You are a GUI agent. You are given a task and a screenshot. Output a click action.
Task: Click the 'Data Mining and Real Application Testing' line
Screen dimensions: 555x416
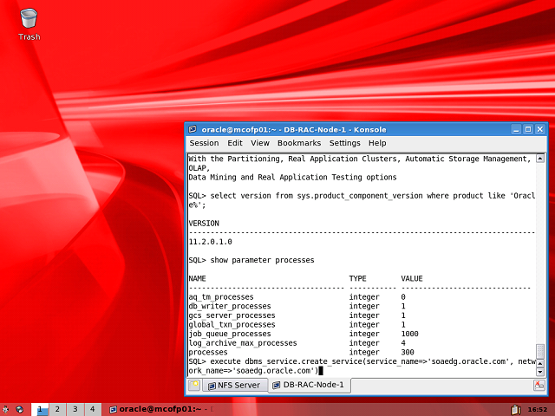point(292,177)
